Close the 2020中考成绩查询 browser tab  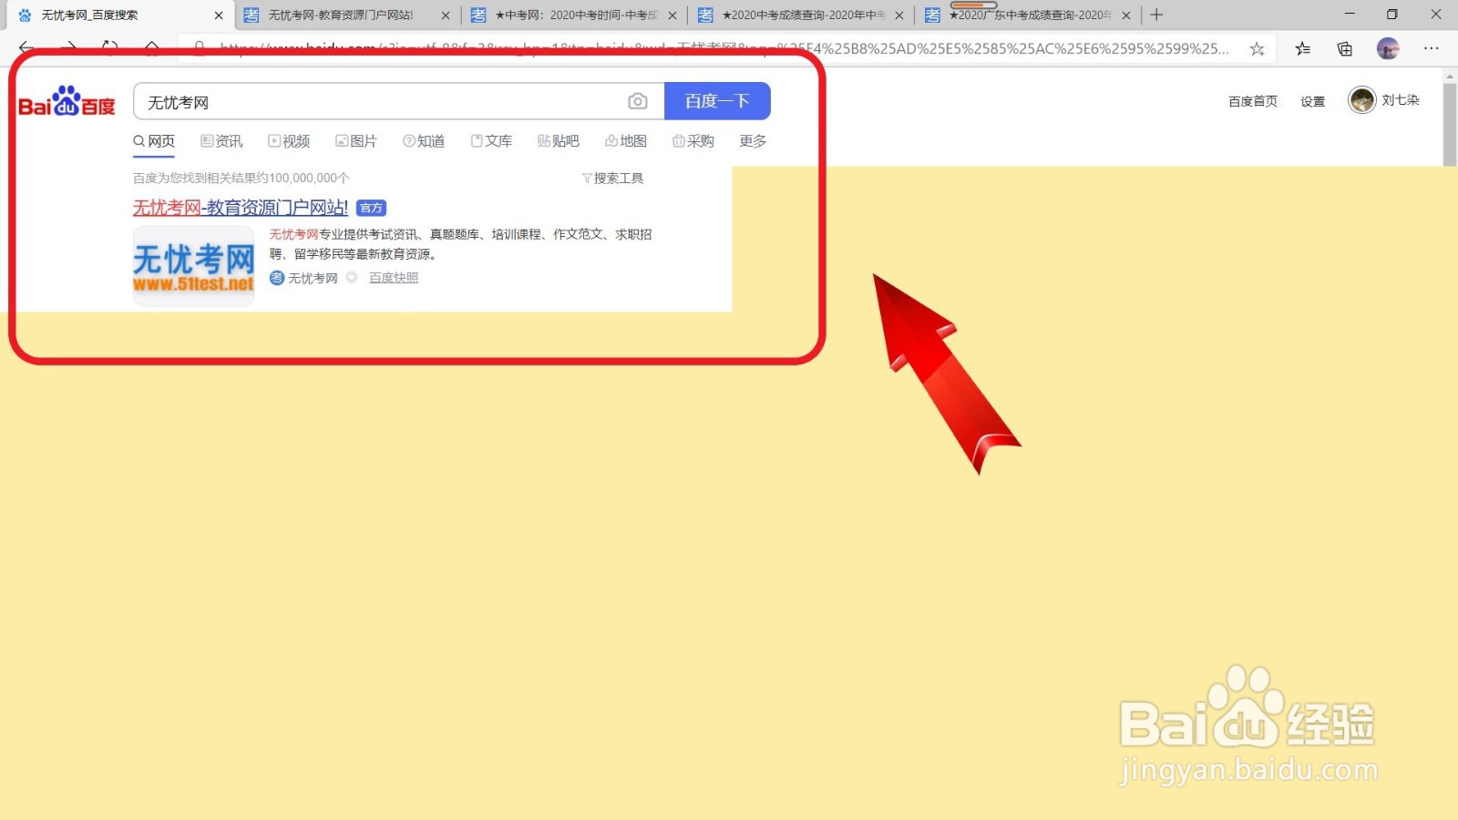[899, 15]
